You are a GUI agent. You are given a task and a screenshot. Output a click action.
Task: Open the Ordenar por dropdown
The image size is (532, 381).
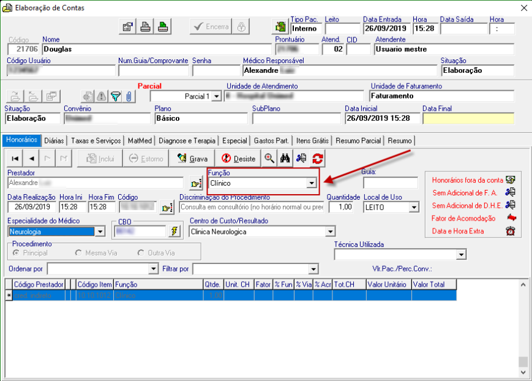coord(154,269)
